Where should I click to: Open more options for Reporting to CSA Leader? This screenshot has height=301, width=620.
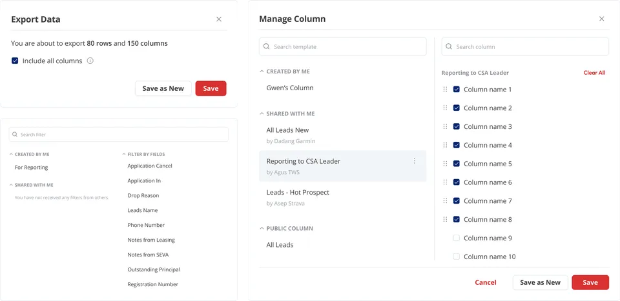[x=415, y=161]
